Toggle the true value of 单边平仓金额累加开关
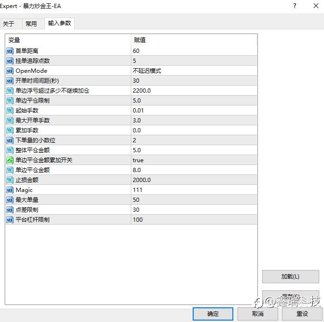Image resolution: width=324 pixels, height=322 pixels. click(194, 160)
